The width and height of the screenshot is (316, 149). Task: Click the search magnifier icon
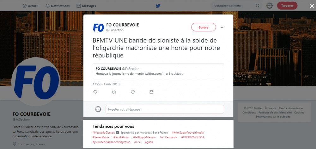pos(258,6)
